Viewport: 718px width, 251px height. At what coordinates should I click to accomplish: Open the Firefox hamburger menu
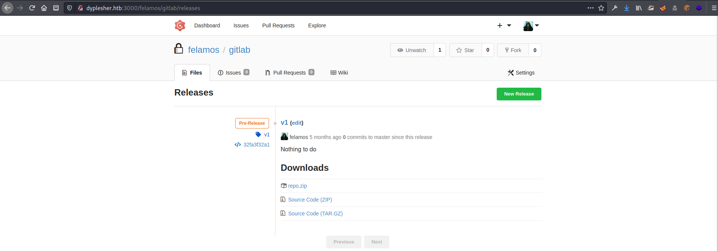click(714, 8)
